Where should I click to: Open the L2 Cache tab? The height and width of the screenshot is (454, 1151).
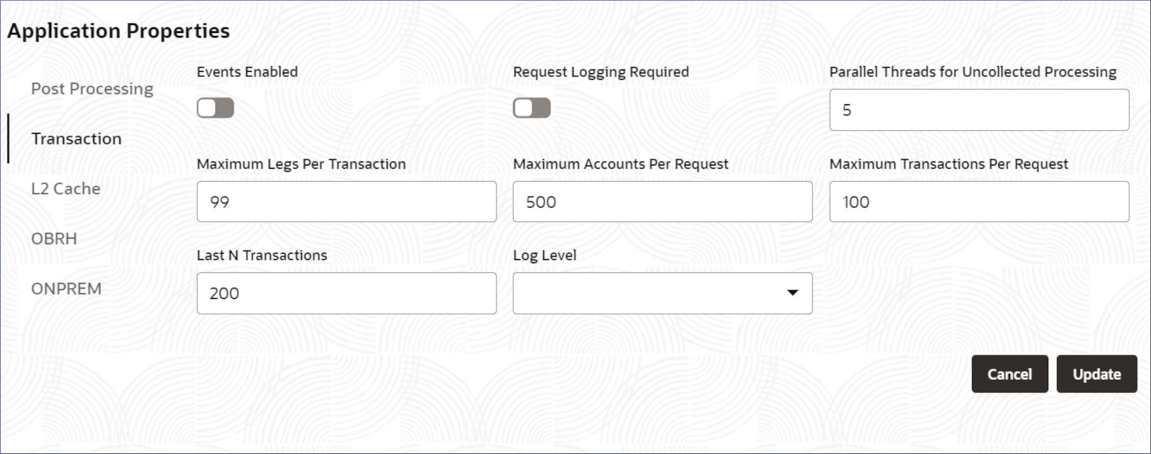pos(65,189)
